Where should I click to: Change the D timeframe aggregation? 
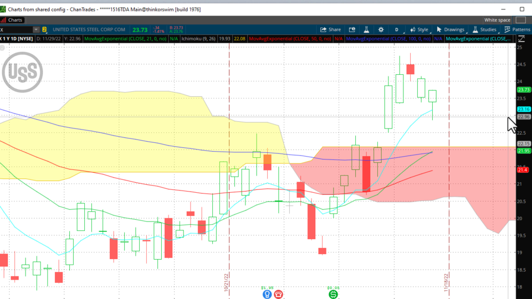click(397, 29)
